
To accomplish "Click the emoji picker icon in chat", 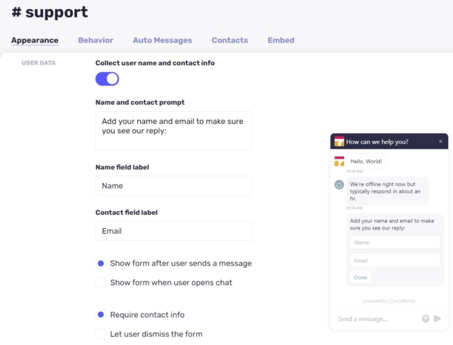I will (425, 318).
